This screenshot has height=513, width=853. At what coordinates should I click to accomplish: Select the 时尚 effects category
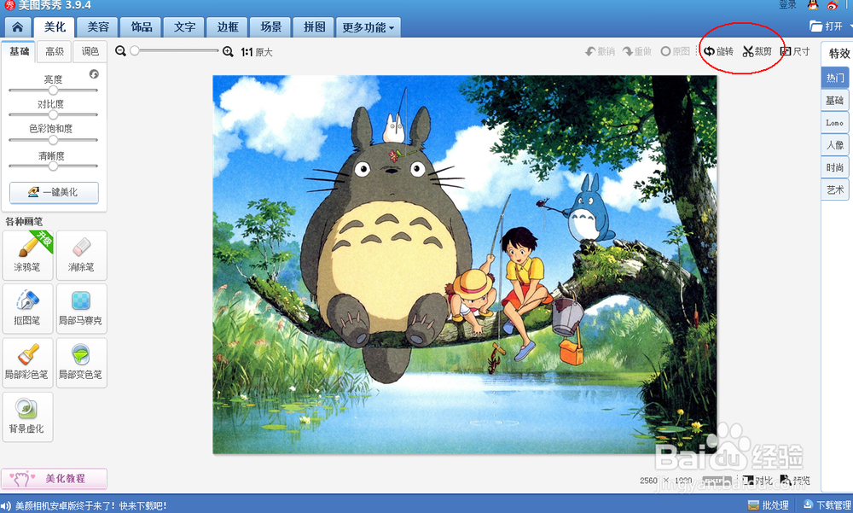[x=834, y=167]
